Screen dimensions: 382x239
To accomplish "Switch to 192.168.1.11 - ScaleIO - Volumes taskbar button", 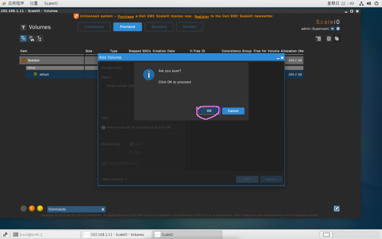I will 116,234.
